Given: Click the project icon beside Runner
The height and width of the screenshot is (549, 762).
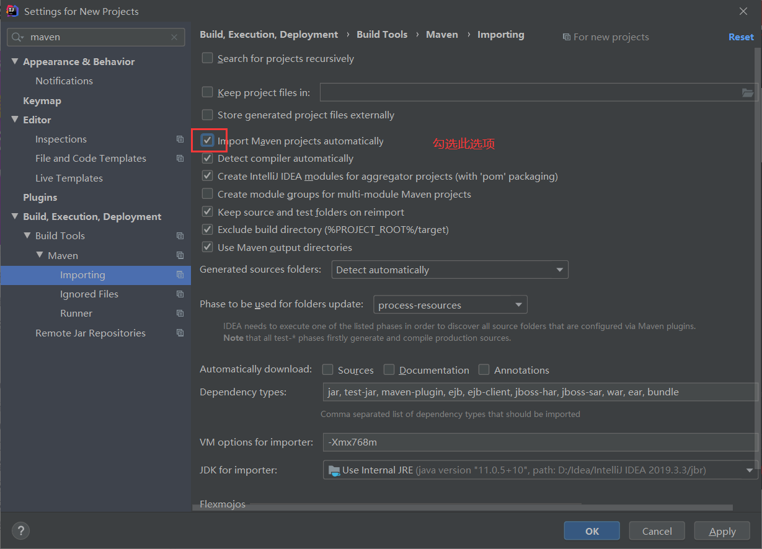Looking at the screenshot, I should (180, 314).
